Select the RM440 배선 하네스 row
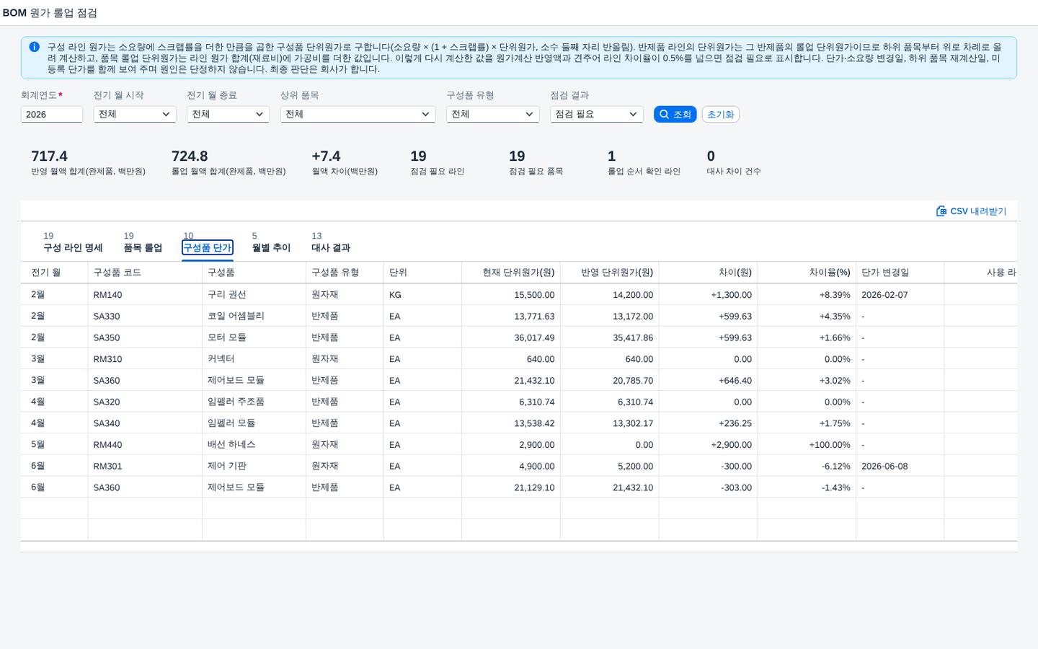The height and width of the screenshot is (649, 1038). pos(518,444)
